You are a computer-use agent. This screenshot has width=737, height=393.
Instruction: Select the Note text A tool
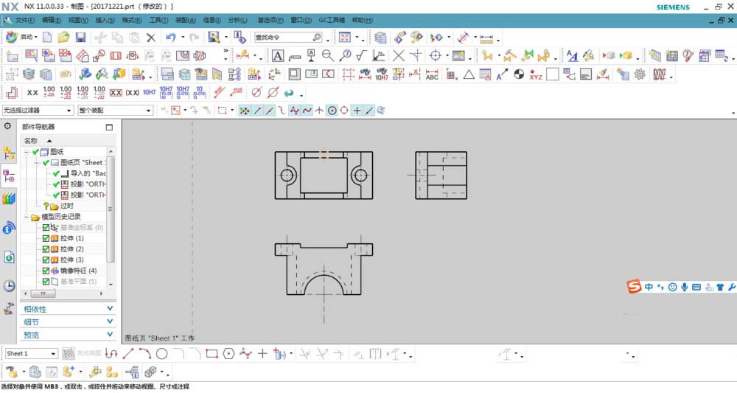(278, 55)
